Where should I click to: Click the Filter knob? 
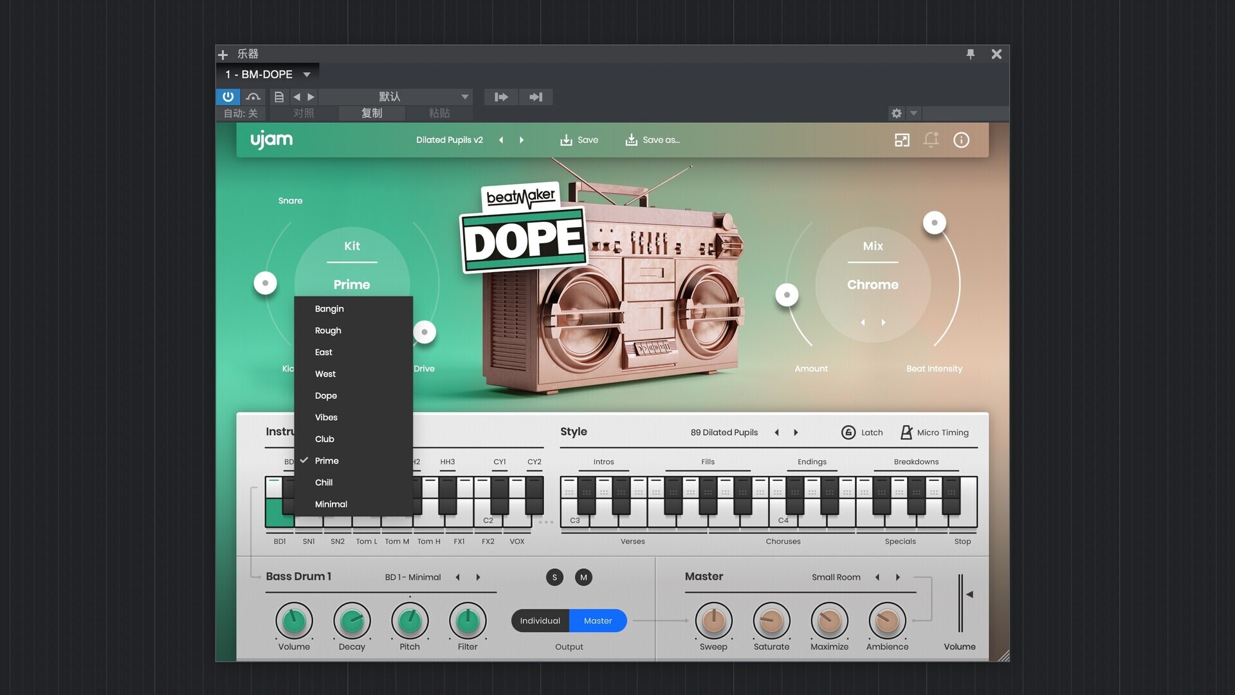click(468, 621)
